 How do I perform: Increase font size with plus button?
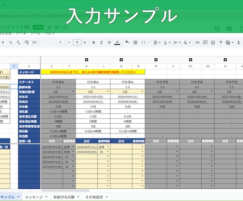click(x=85, y=42)
